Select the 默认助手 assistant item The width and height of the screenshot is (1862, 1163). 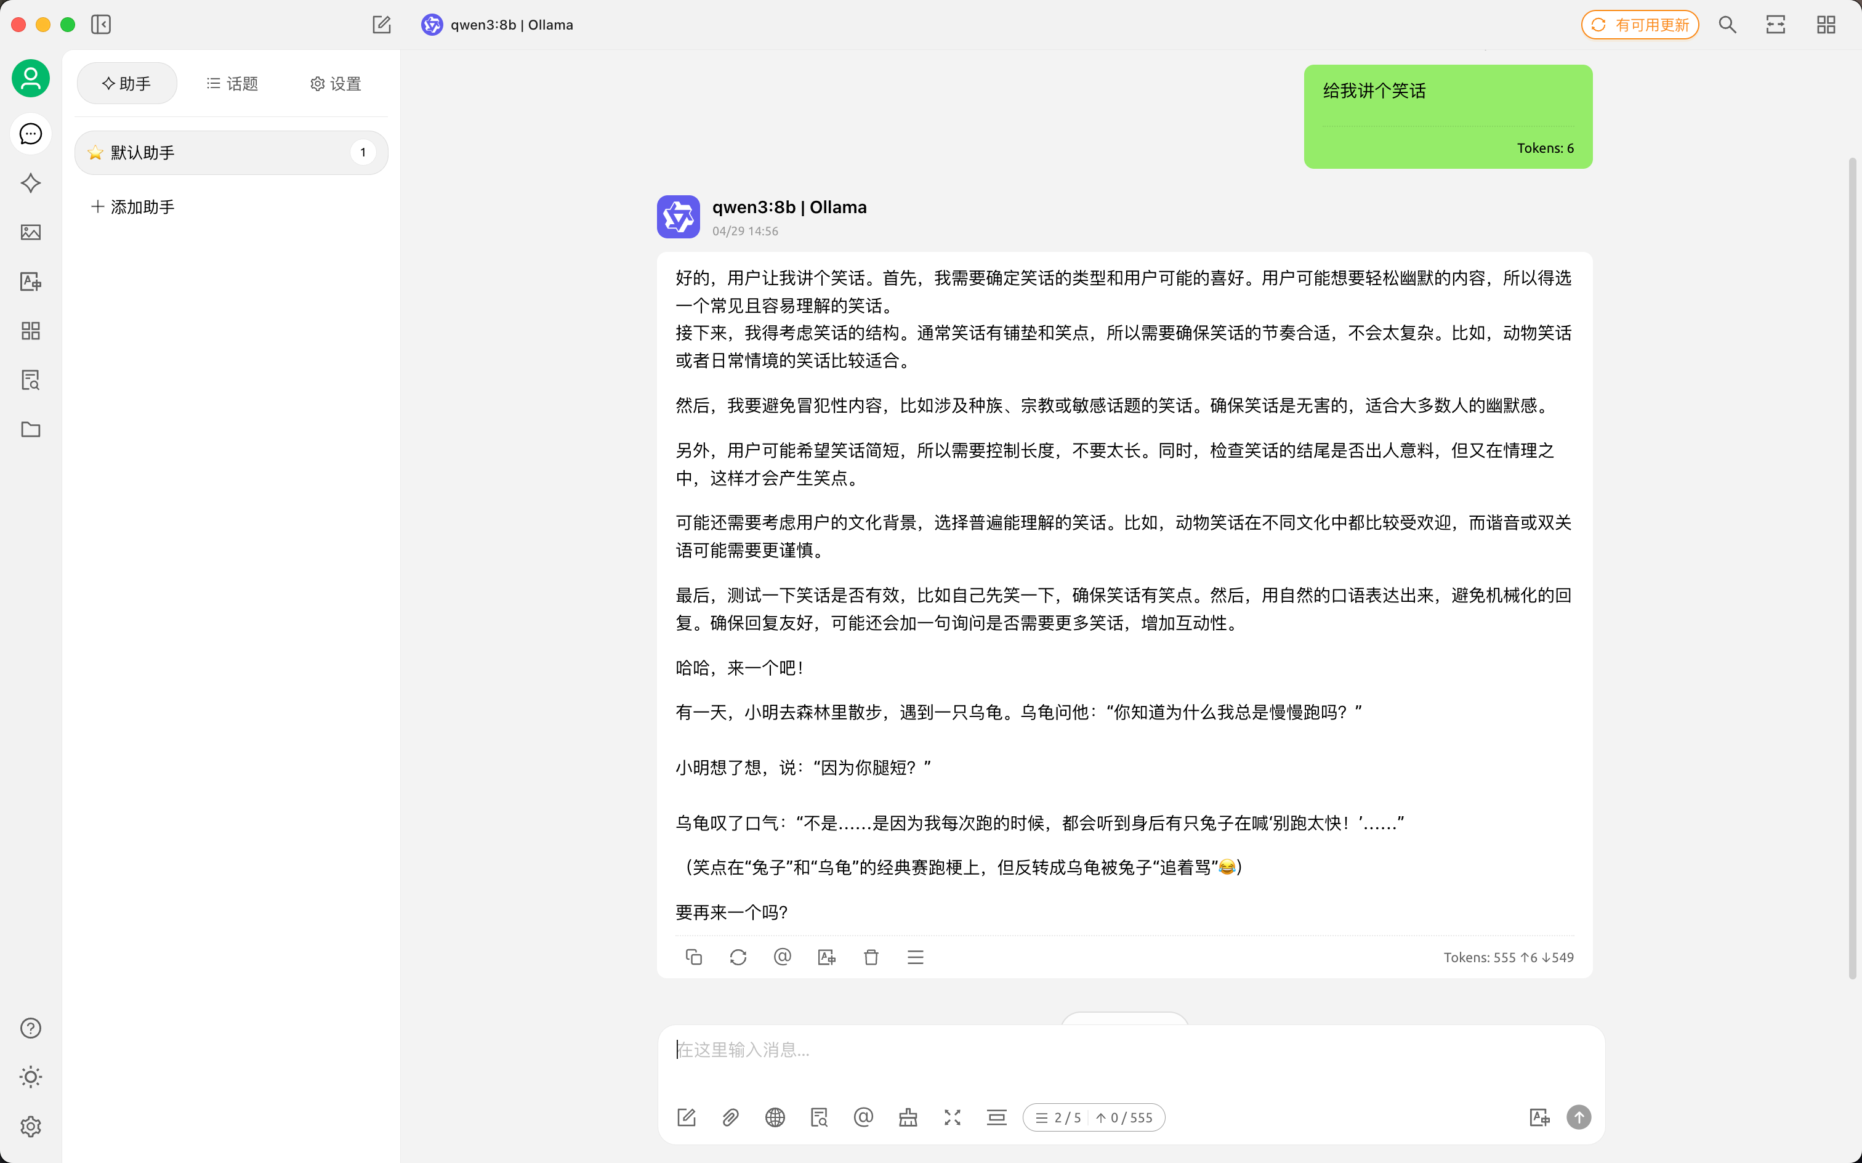pos(232,152)
